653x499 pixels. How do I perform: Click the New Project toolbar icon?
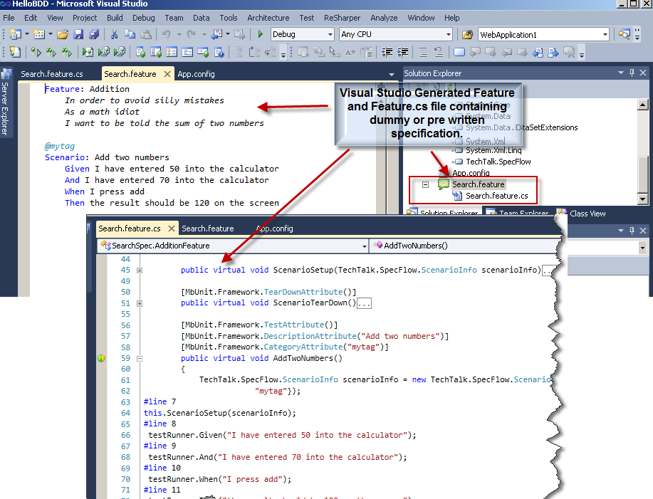tap(16, 34)
